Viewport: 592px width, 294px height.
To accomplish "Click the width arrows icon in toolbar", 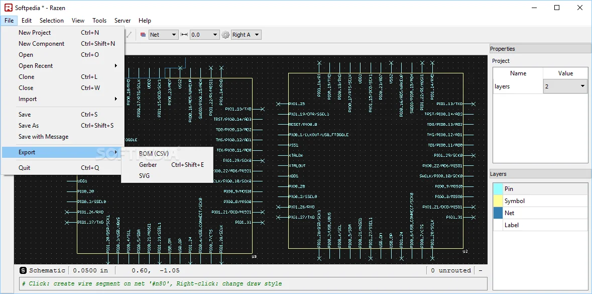I will pyautogui.click(x=184, y=35).
